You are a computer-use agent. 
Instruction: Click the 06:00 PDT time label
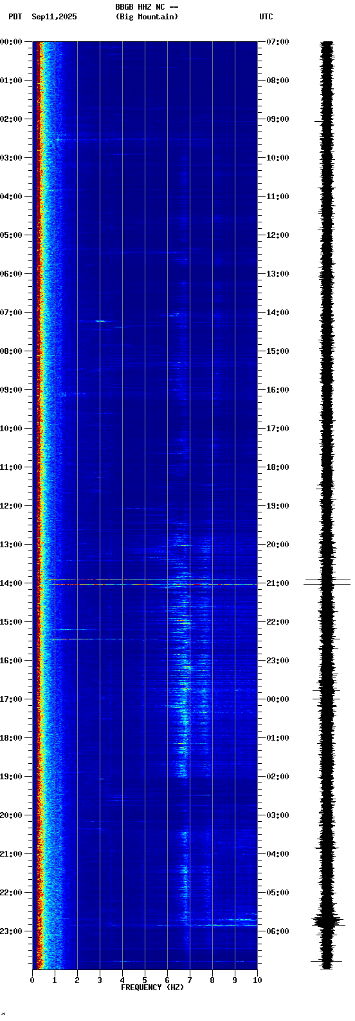click(12, 274)
